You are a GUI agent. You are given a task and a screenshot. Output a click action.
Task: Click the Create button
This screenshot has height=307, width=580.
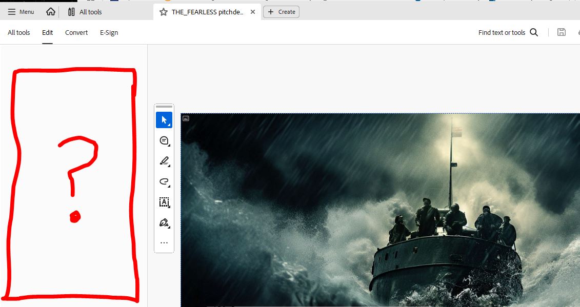(x=281, y=12)
